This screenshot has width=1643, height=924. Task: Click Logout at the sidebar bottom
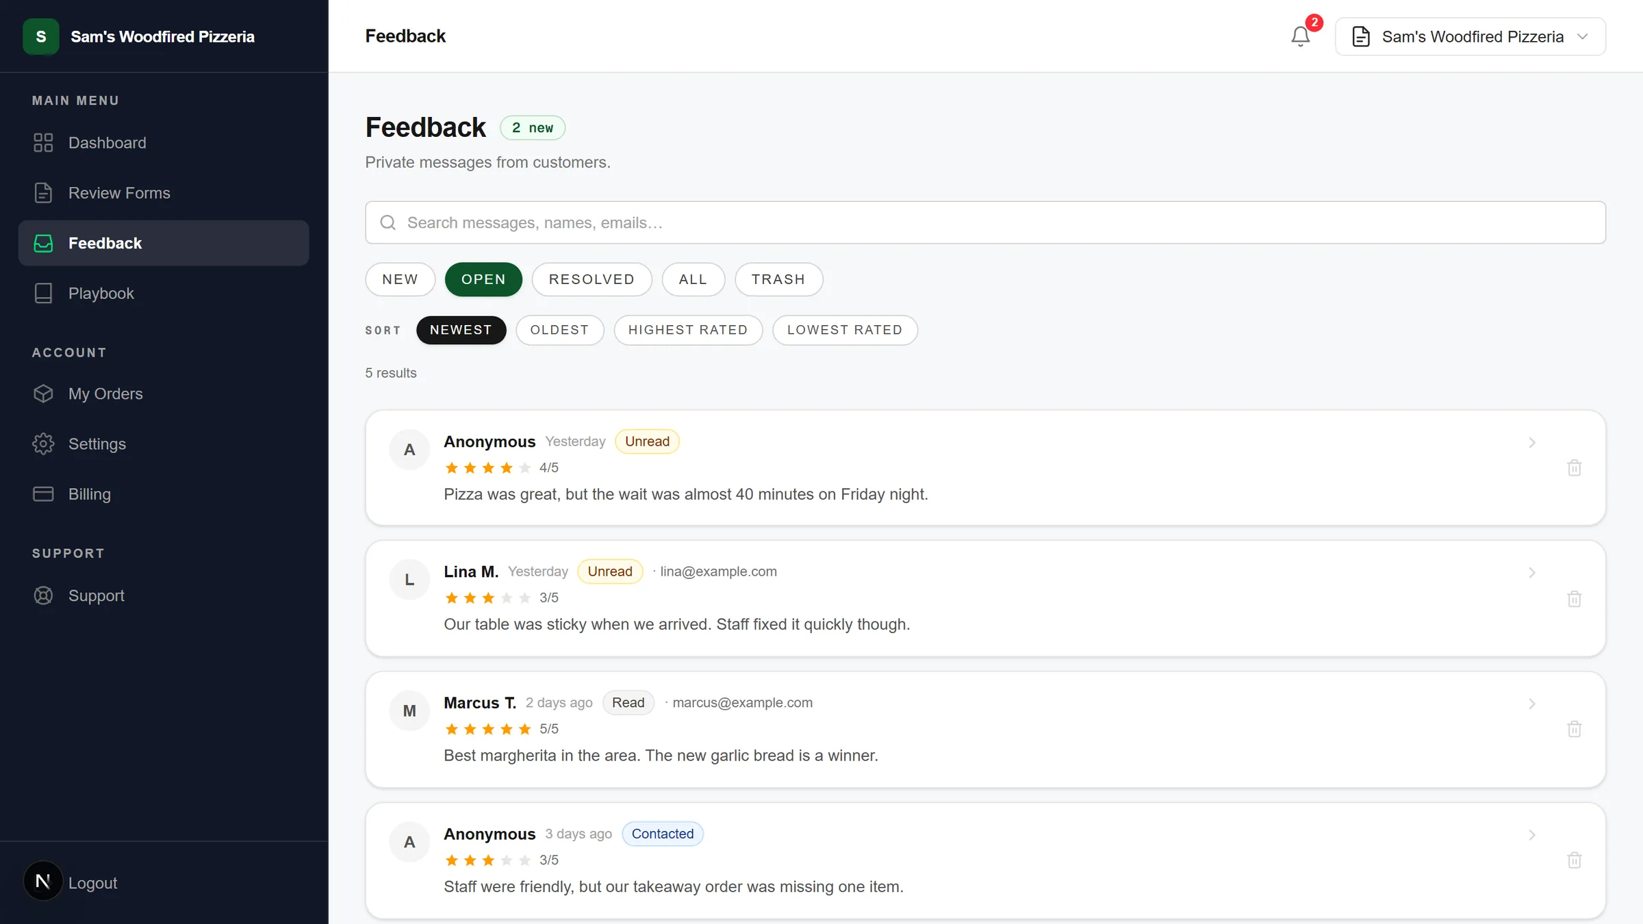click(92, 883)
